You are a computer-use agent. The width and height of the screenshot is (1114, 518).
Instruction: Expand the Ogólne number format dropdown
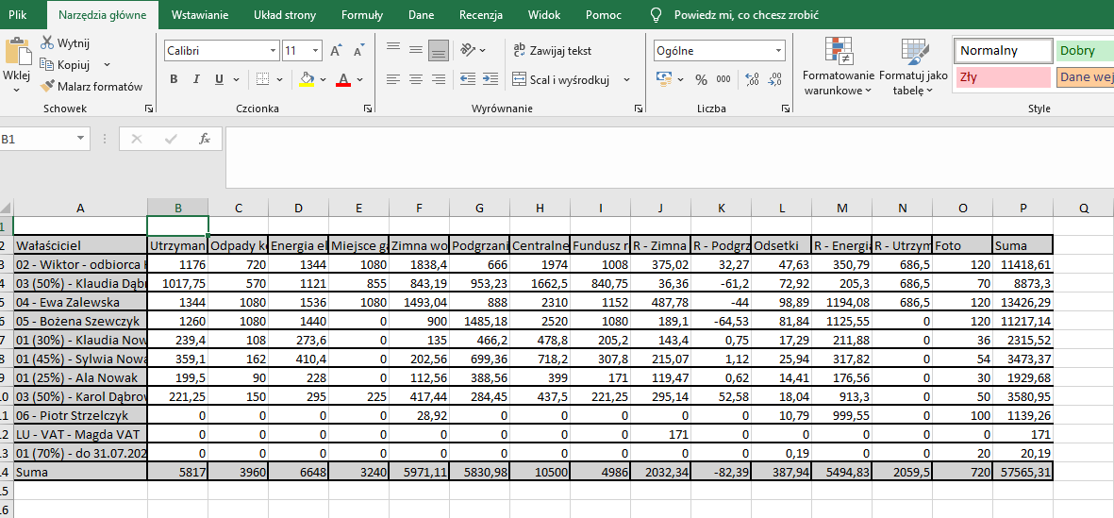[778, 51]
